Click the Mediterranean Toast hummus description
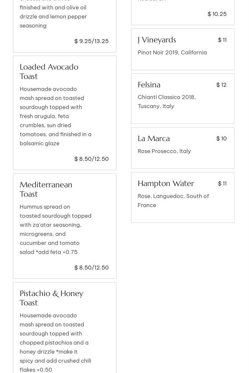Image resolution: width=249 pixels, height=373 pixels. point(55,229)
